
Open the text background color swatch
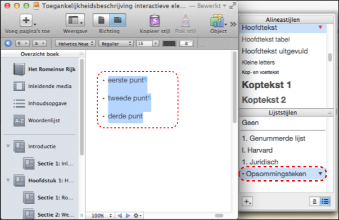186,44
